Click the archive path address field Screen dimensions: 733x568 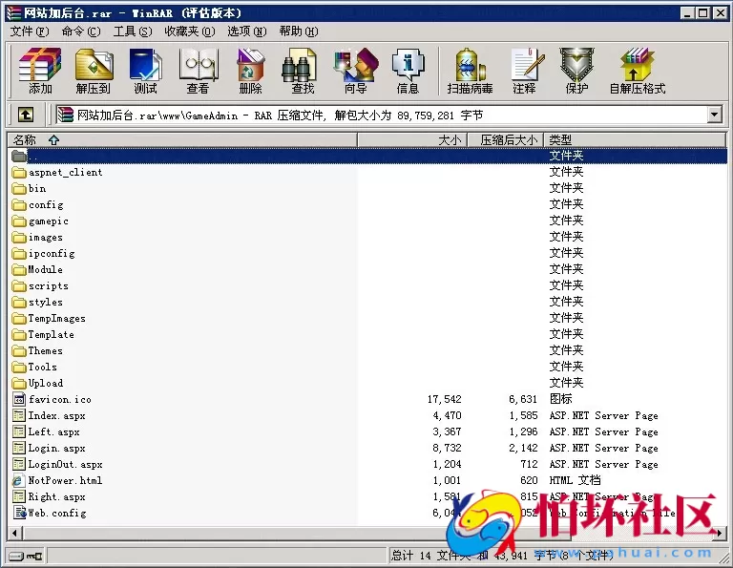click(x=381, y=115)
